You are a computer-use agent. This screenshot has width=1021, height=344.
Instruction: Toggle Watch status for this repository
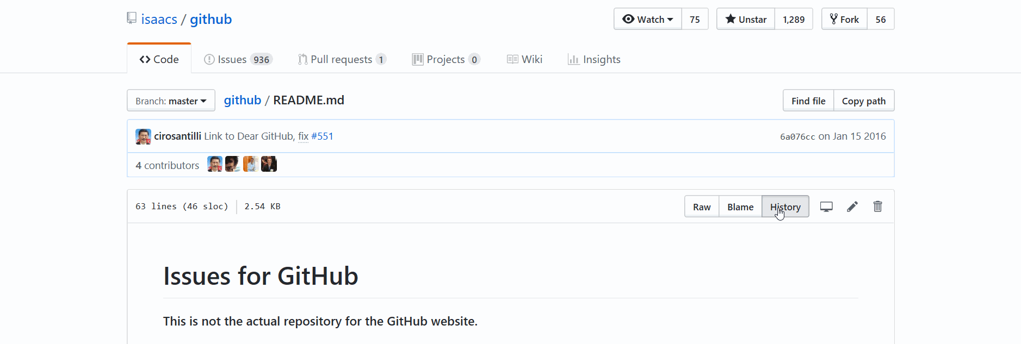pyautogui.click(x=647, y=18)
